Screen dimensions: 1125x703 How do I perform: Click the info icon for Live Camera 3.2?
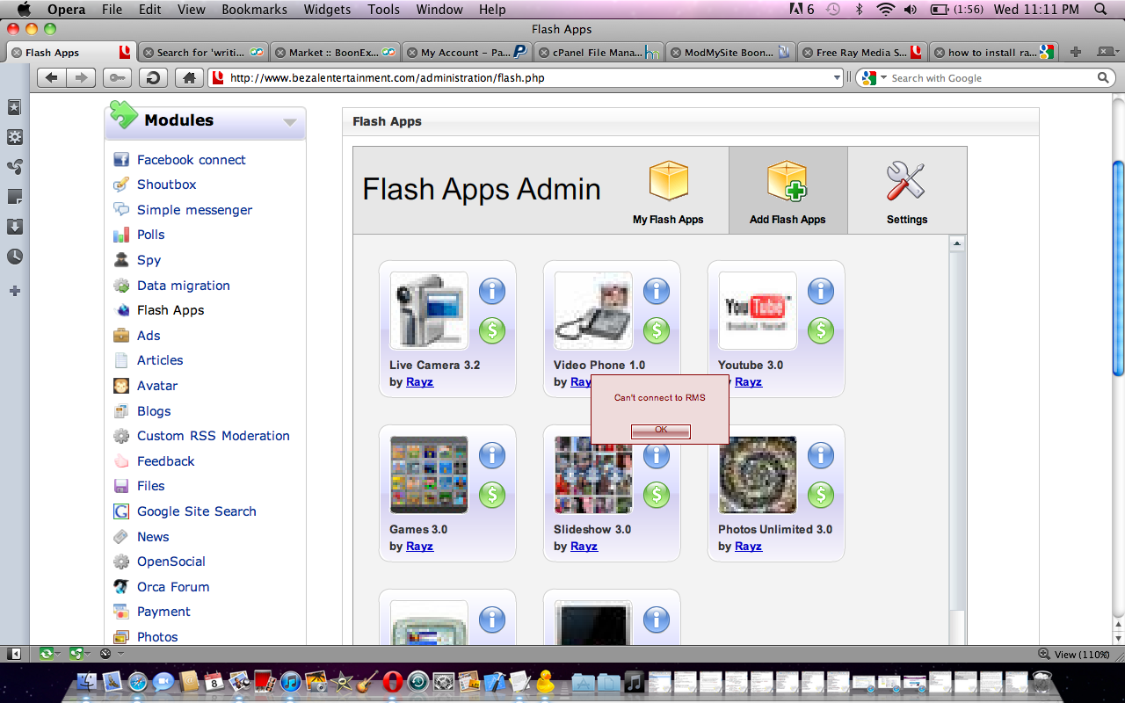pos(492,291)
